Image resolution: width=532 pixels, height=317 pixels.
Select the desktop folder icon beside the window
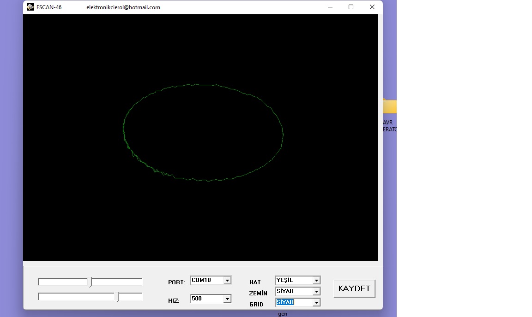pos(389,106)
